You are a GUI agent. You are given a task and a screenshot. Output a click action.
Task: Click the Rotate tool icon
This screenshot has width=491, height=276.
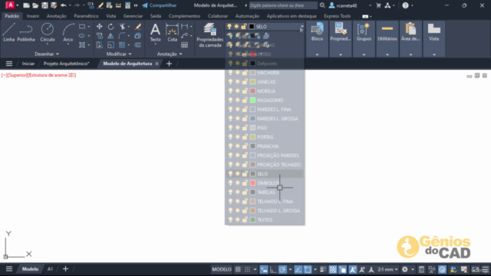tap(110, 27)
